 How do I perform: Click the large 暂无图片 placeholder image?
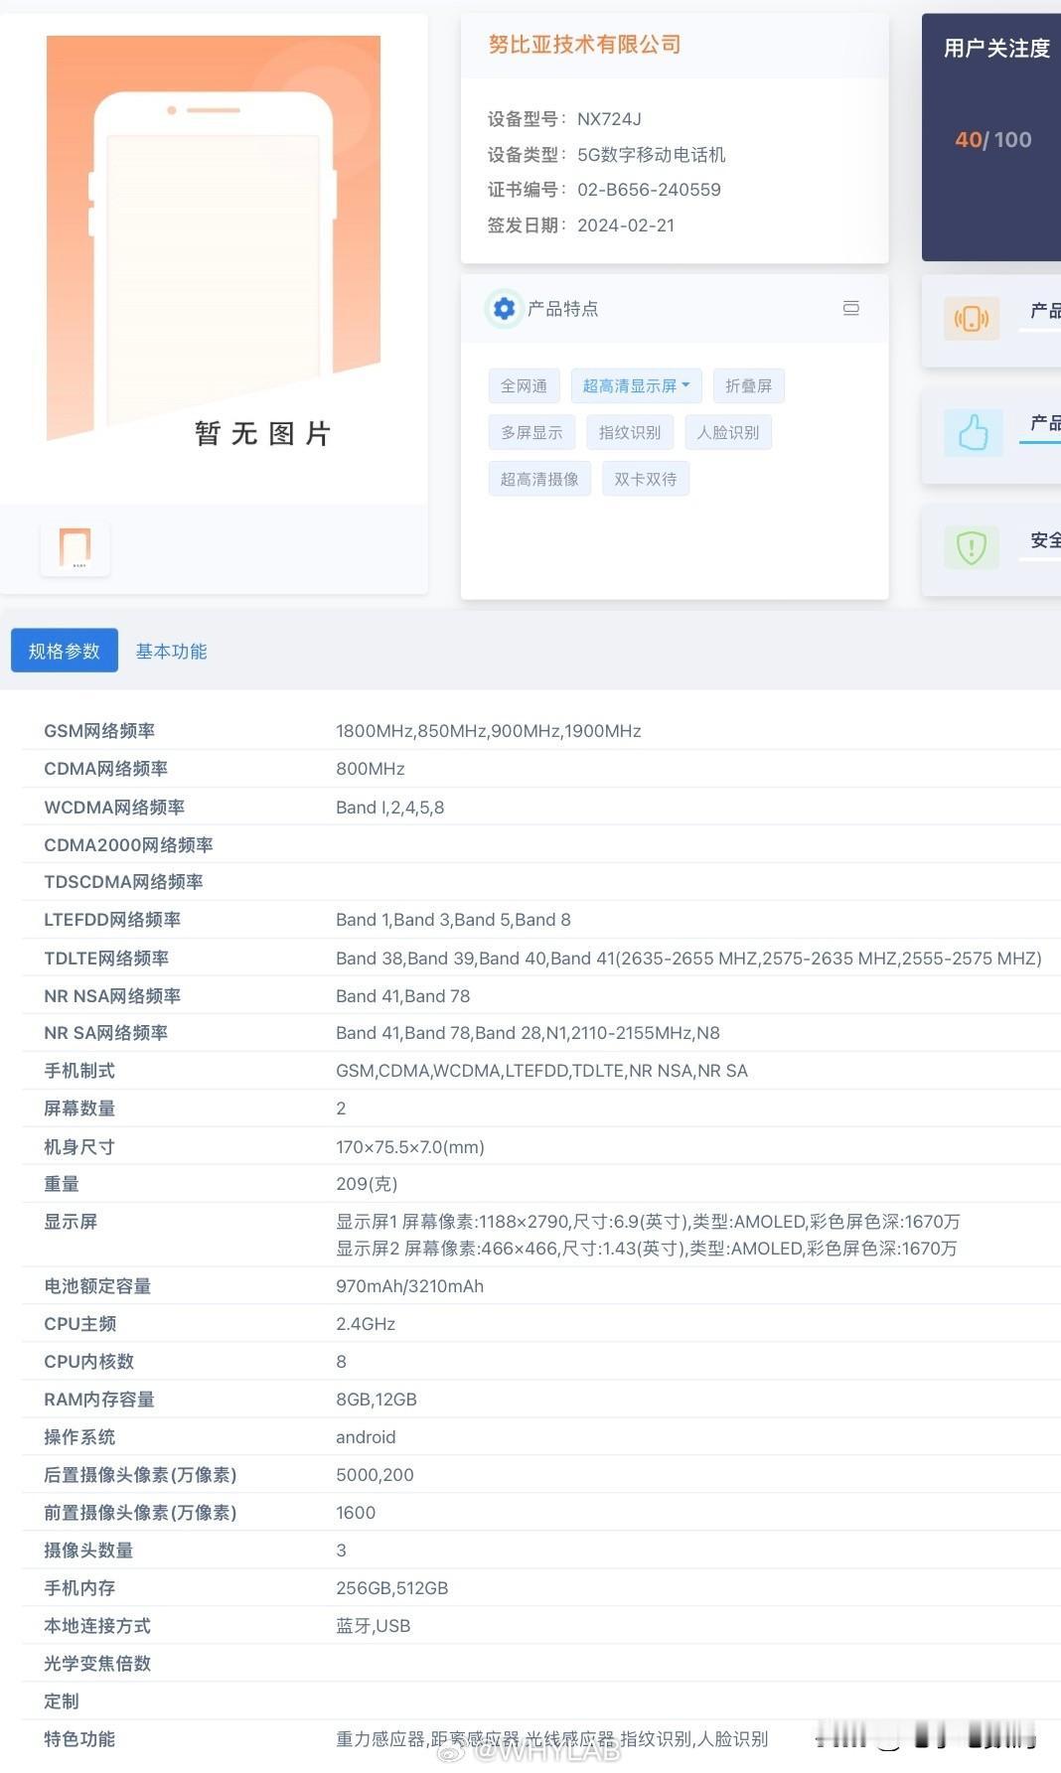214,243
